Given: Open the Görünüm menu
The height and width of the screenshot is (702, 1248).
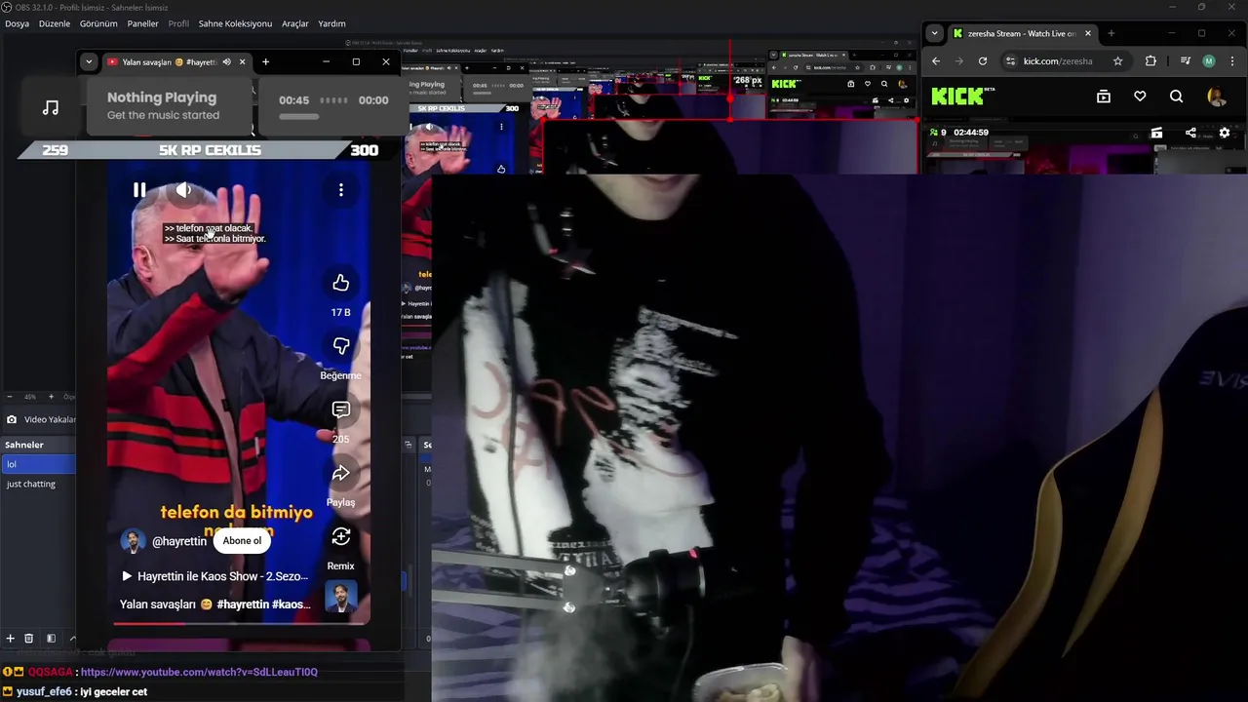Looking at the screenshot, I should (x=98, y=23).
